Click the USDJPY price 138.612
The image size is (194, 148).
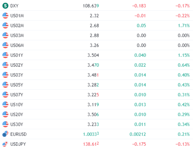[x=91, y=144]
